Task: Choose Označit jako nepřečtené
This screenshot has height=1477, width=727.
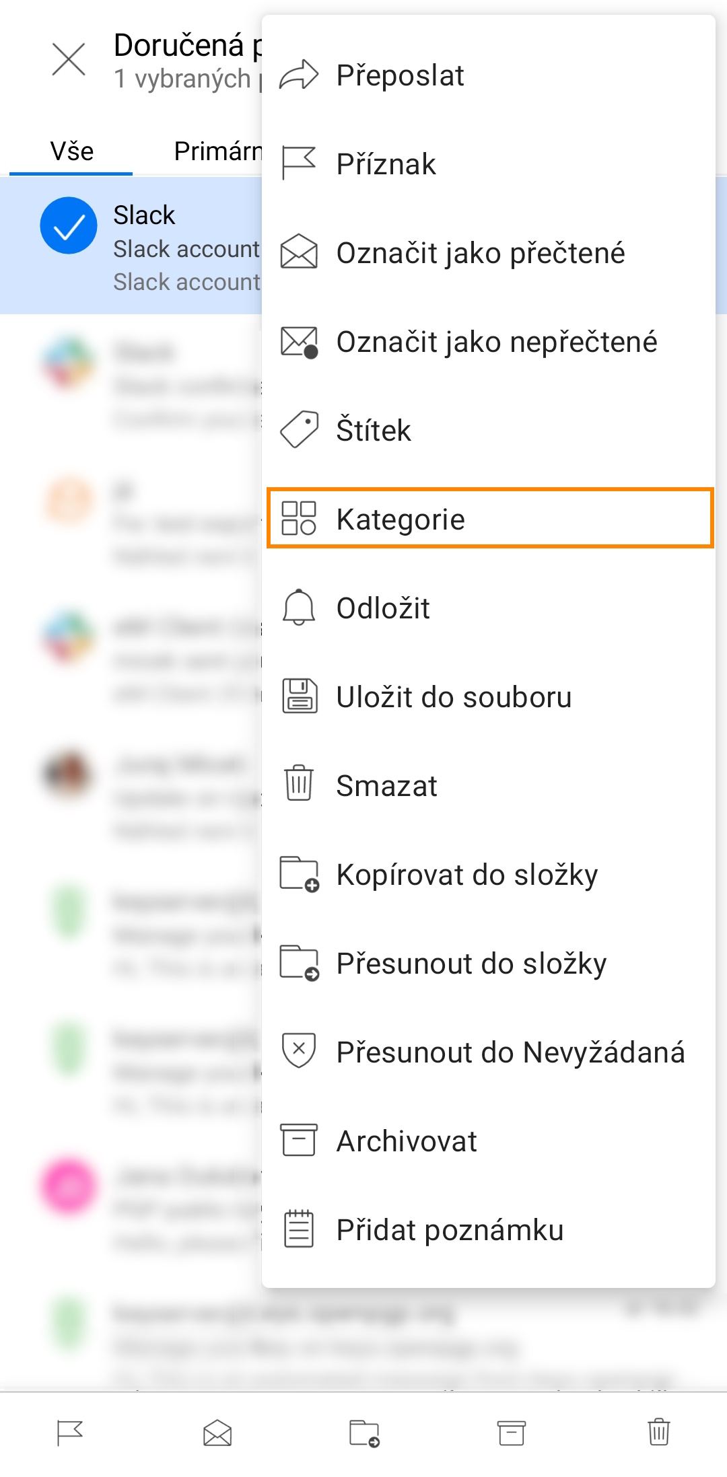Action: click(497, 342)
